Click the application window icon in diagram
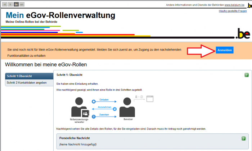252x151 pixels. pos(150,99)
